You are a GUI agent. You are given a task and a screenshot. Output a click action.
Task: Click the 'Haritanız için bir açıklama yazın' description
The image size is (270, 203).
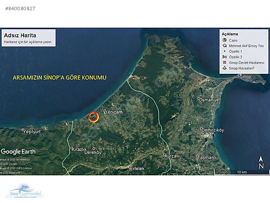pos(28,42)
